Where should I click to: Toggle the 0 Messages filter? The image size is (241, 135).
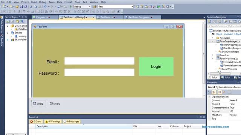(x=72, y=121)
